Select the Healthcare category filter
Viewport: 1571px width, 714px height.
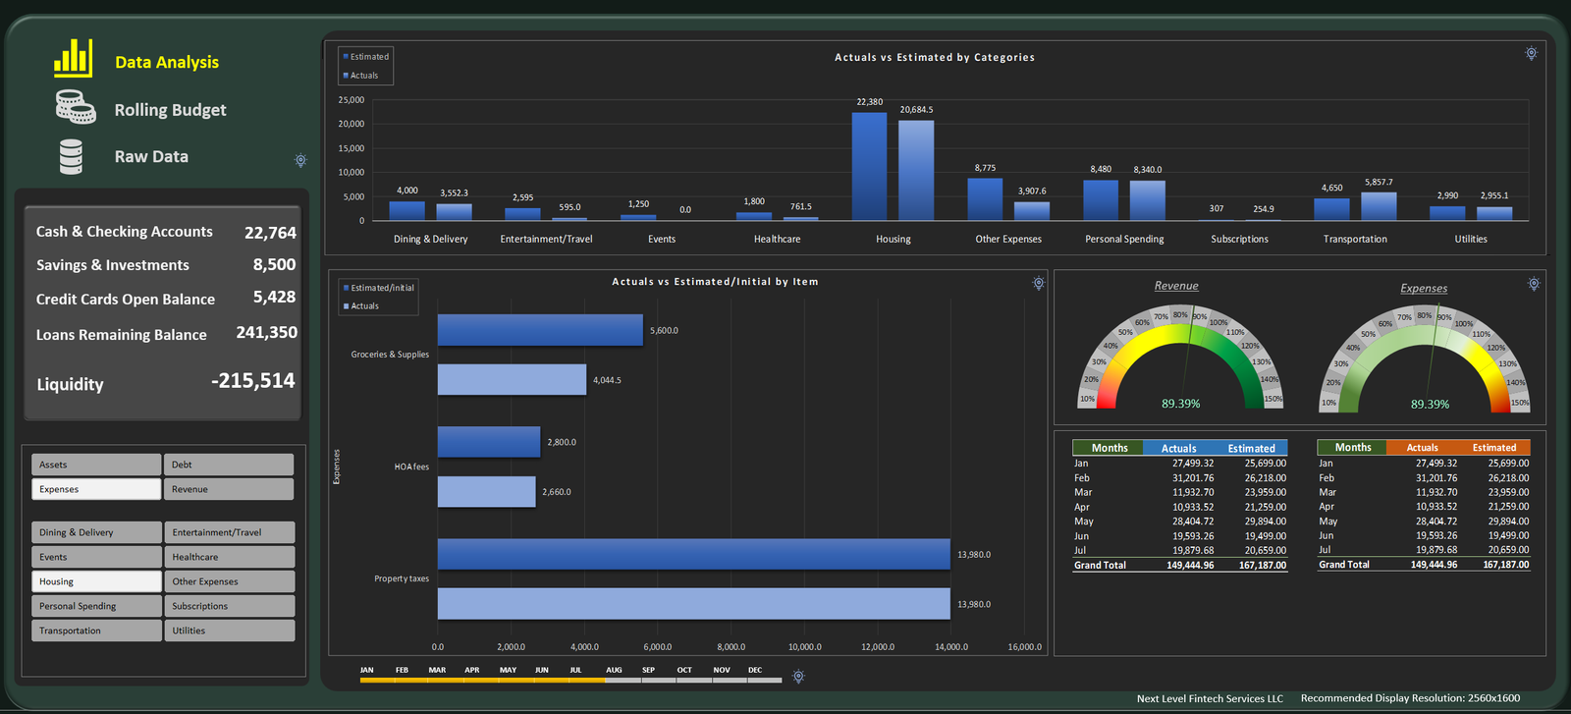[x=229, y=557]
